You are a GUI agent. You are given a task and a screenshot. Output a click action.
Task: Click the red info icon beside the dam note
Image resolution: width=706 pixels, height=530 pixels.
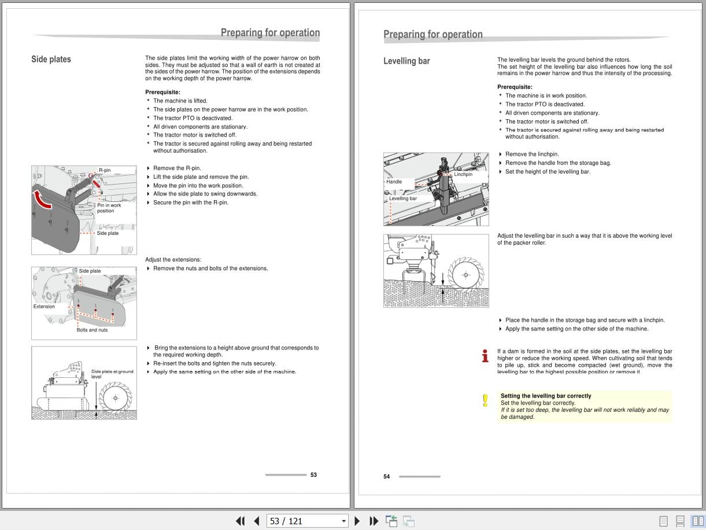485,355
